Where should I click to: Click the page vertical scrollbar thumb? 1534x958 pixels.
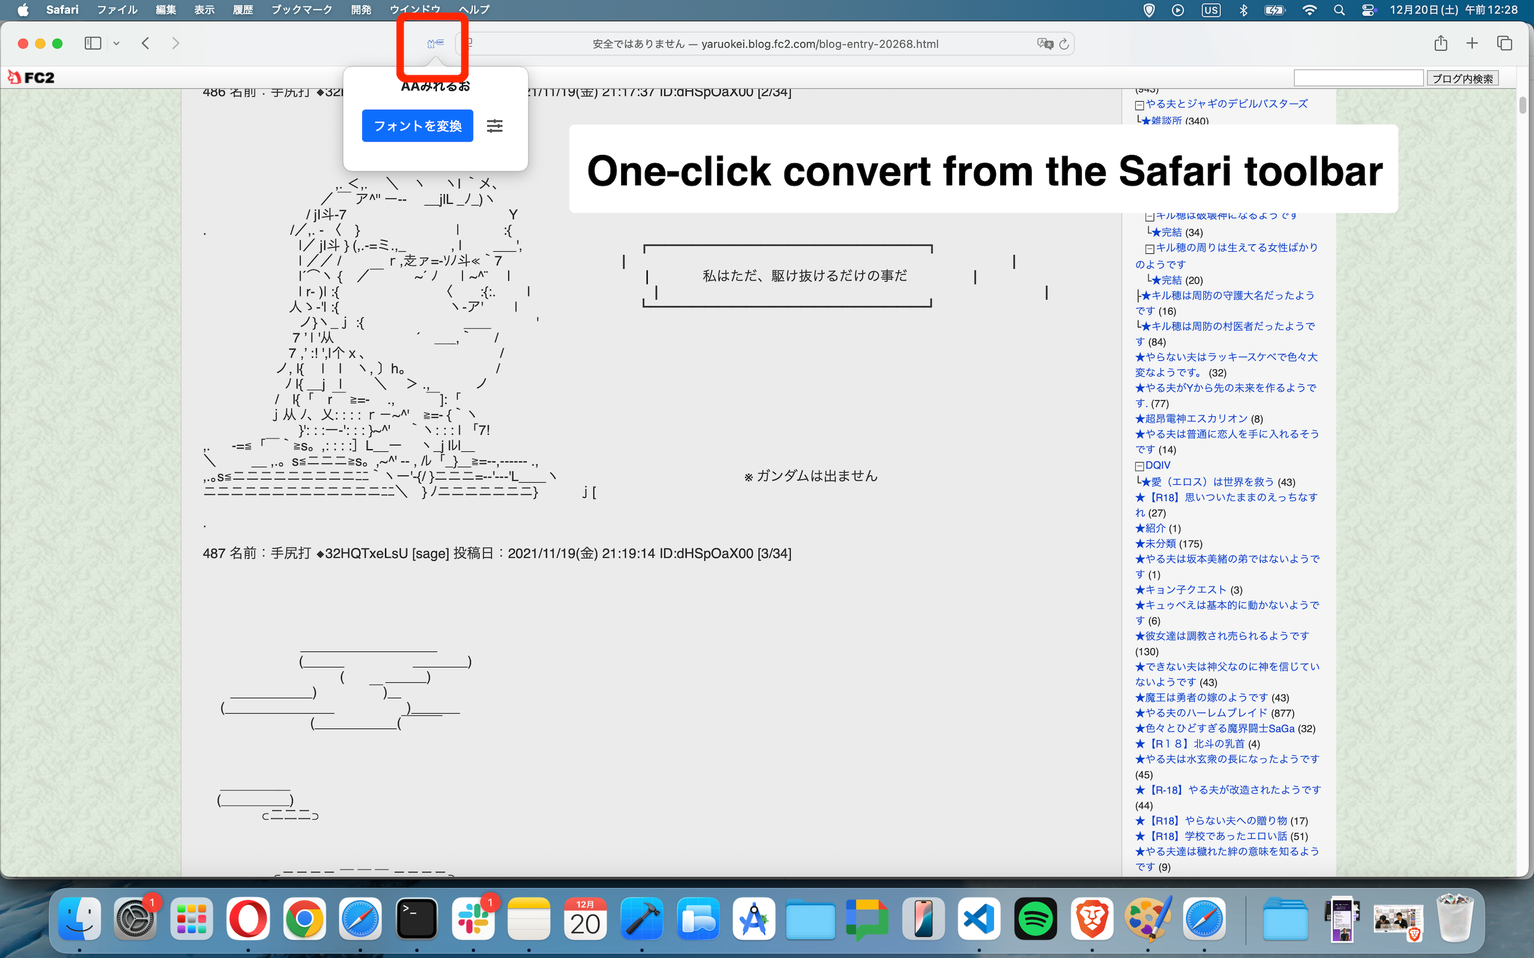coord(1523,105)
